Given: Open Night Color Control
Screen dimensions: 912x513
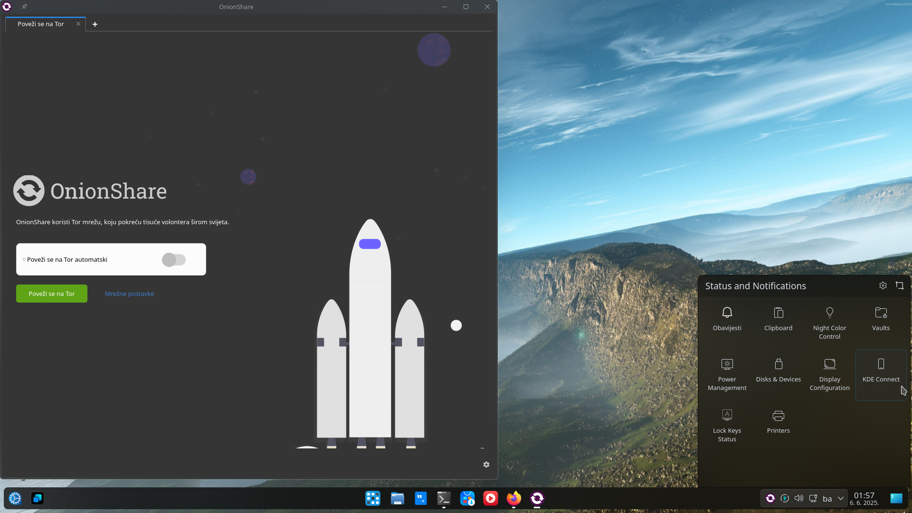Looking at the screenshot, I should pyautogui.click(x=830, y=323).
